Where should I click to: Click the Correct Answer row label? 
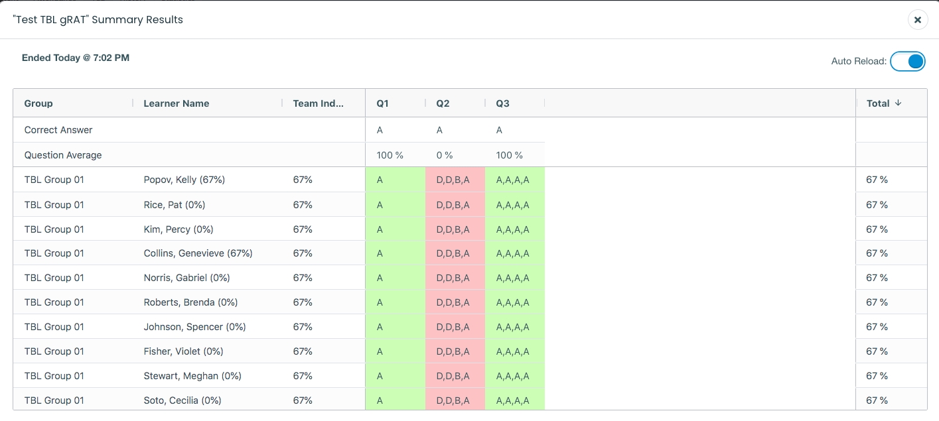coord(58,130)
